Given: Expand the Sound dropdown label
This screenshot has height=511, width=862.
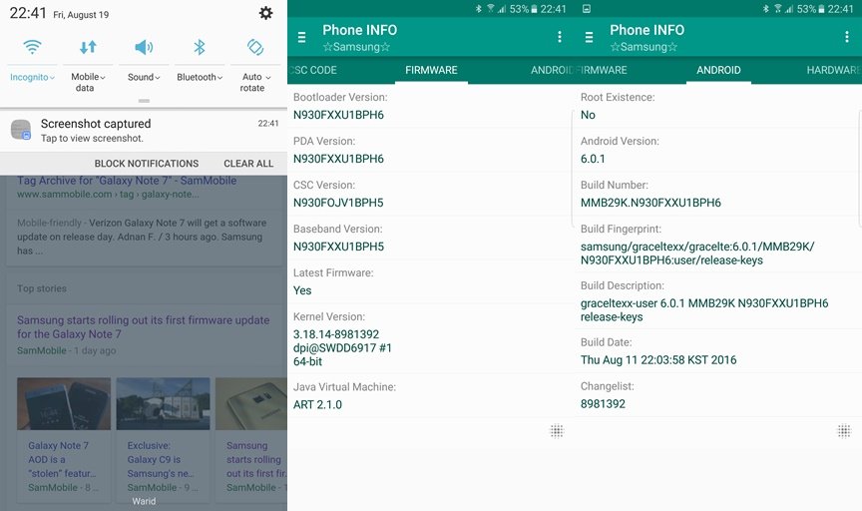Looking at the screenshot, I should coord(144,77).
